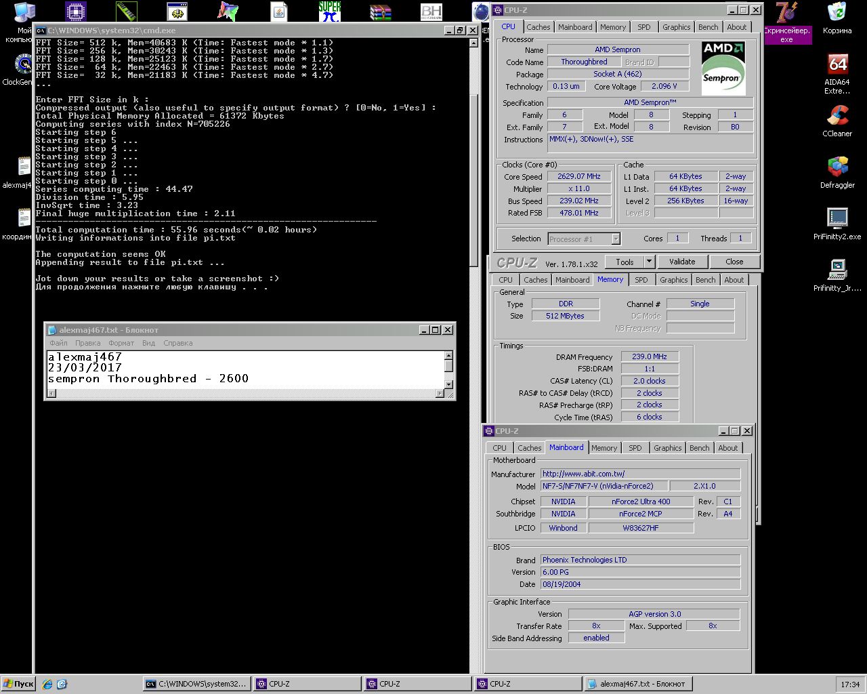Launch Internet Explorer from quick launch
Image resolution: width=867 pixels, height=694 pixels.
pyautogui.click(x=47, y=684)
